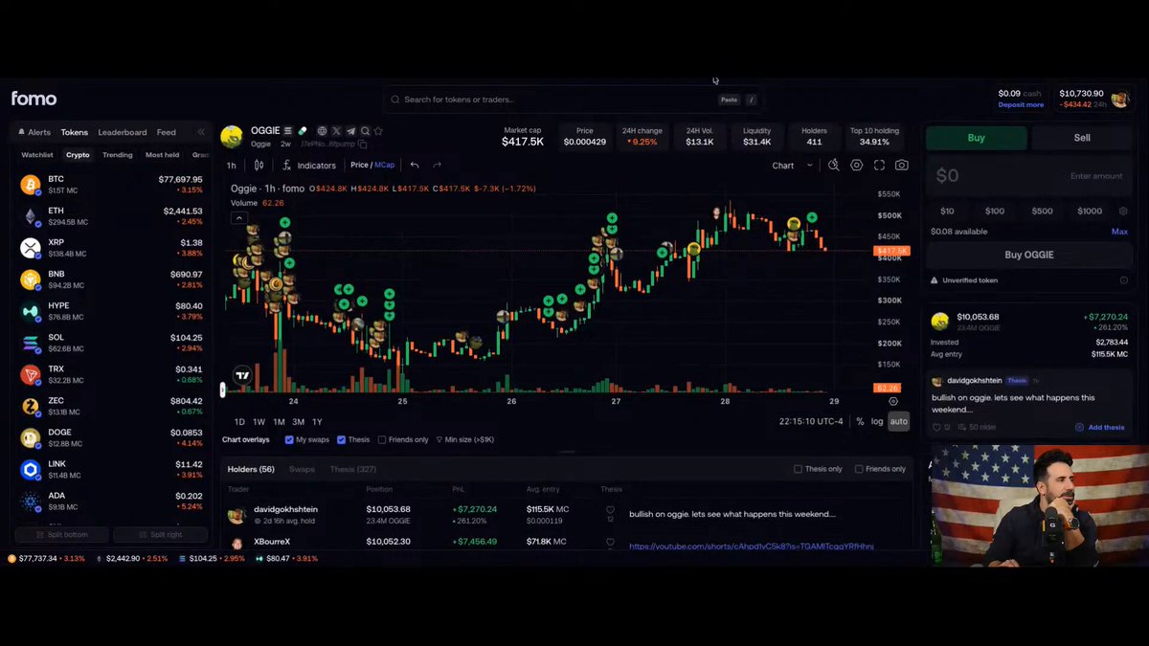This screenshot has height=646, width=1149.
Task: Open the Leaderboard tab
Action: pyautogui.click(x=123, y=132)
